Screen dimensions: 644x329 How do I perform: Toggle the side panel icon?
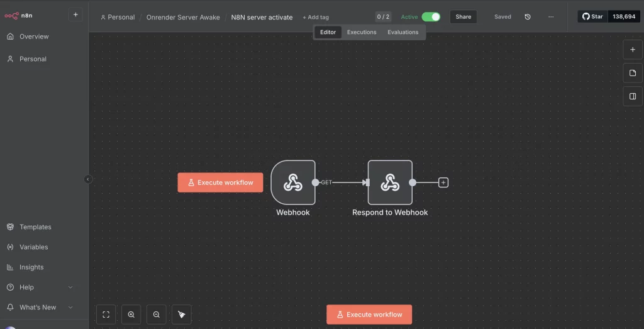coord(633,96)
